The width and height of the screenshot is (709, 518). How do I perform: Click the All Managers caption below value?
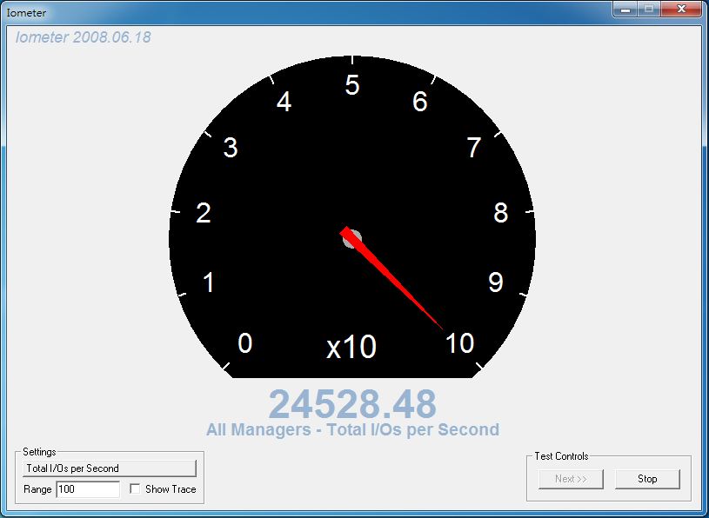pyautogui.click(x=352, y=429)
